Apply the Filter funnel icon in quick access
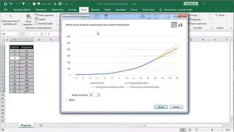Image resolution: width=234 pixels, height=132 pixels. (23, 4)
